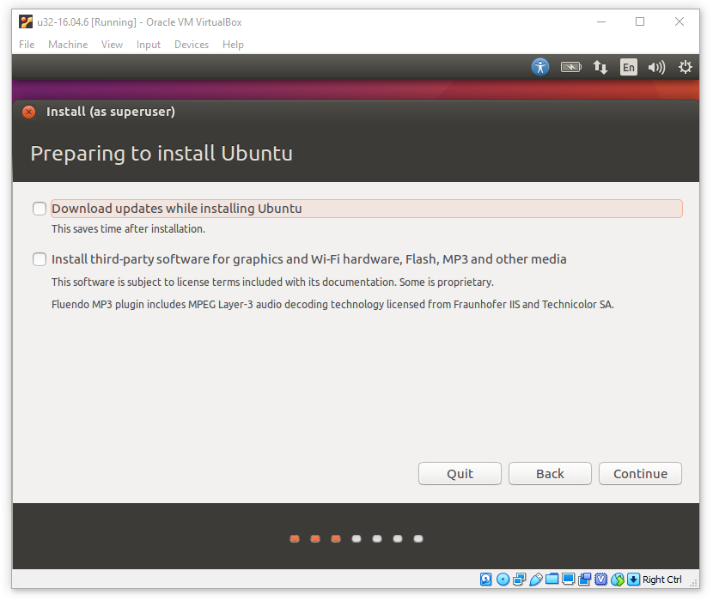Click the hard disk activity icon

click(x=486, y=580)
